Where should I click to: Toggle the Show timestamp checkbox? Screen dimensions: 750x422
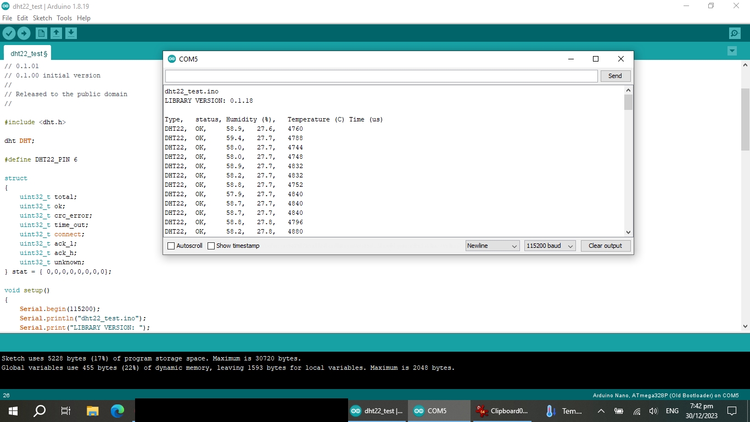(211, 246)
